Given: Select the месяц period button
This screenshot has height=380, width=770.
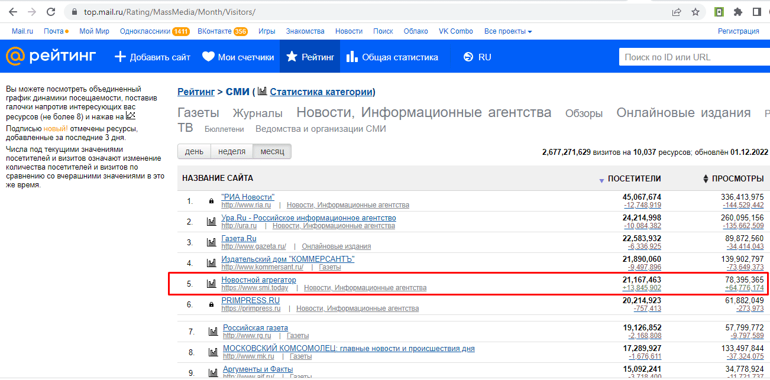Looking at the screenshot, I should [x=272, y=152].
